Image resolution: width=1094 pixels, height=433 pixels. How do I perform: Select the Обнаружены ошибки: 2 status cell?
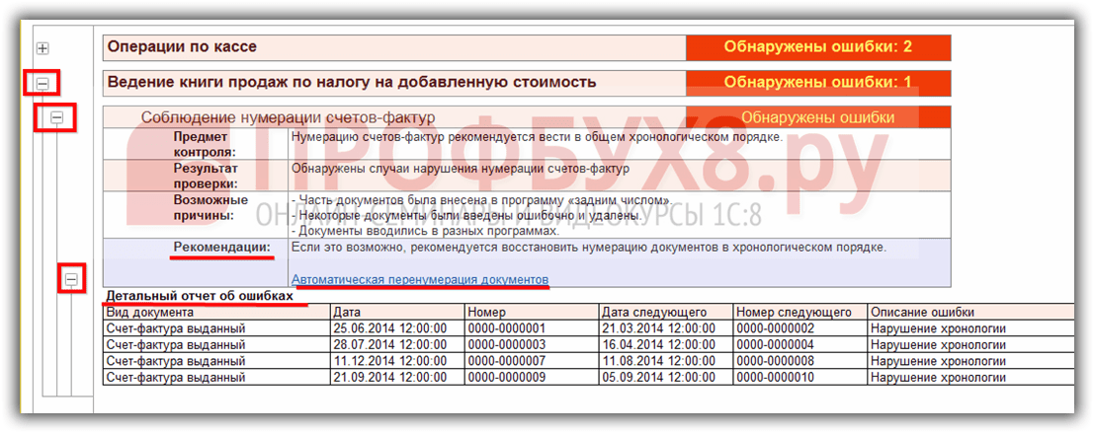[x=817, y=47]
